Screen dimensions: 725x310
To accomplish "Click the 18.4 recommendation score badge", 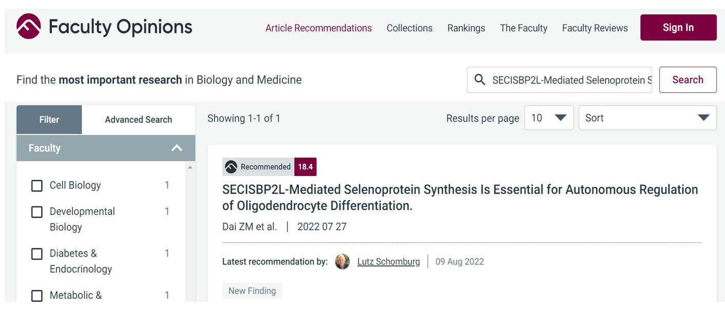I will point(306,167).
